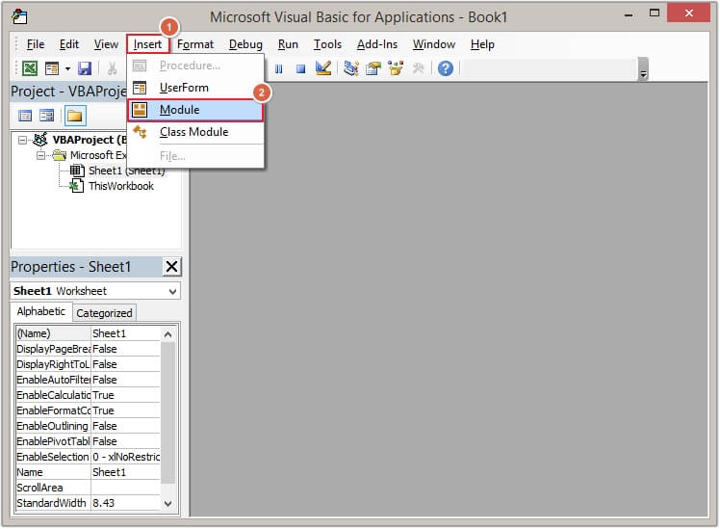
Task: Choose Module from the Insert menu
Action: tap(179, 110)
